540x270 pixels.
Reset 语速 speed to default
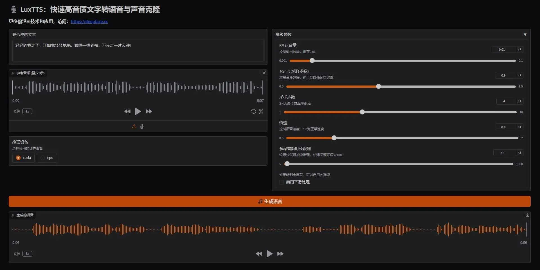[519, 127]
